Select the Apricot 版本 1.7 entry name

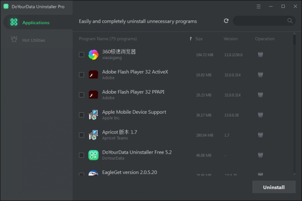pos(119,132)
